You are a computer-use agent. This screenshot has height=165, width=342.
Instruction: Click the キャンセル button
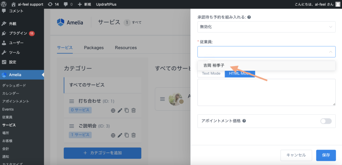point(296,155)
